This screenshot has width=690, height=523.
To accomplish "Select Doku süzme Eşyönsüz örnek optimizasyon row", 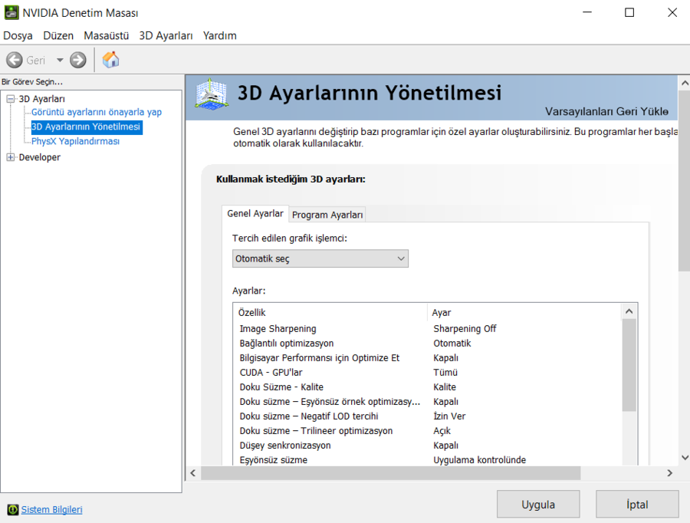I will pyautogui.click(x=428, y=402).
